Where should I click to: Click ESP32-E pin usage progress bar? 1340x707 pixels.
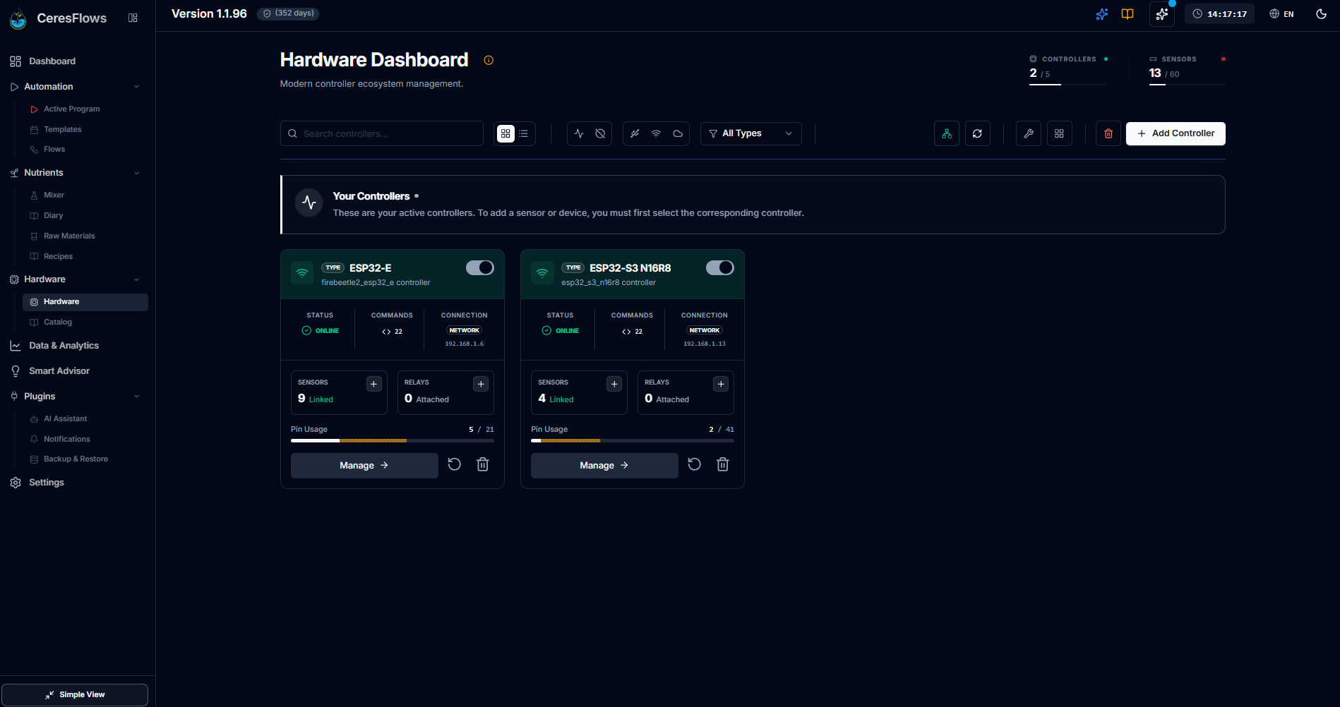[393, 440]
